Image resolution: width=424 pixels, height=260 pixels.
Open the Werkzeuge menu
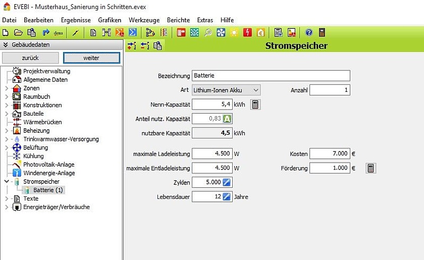[144, 20]
